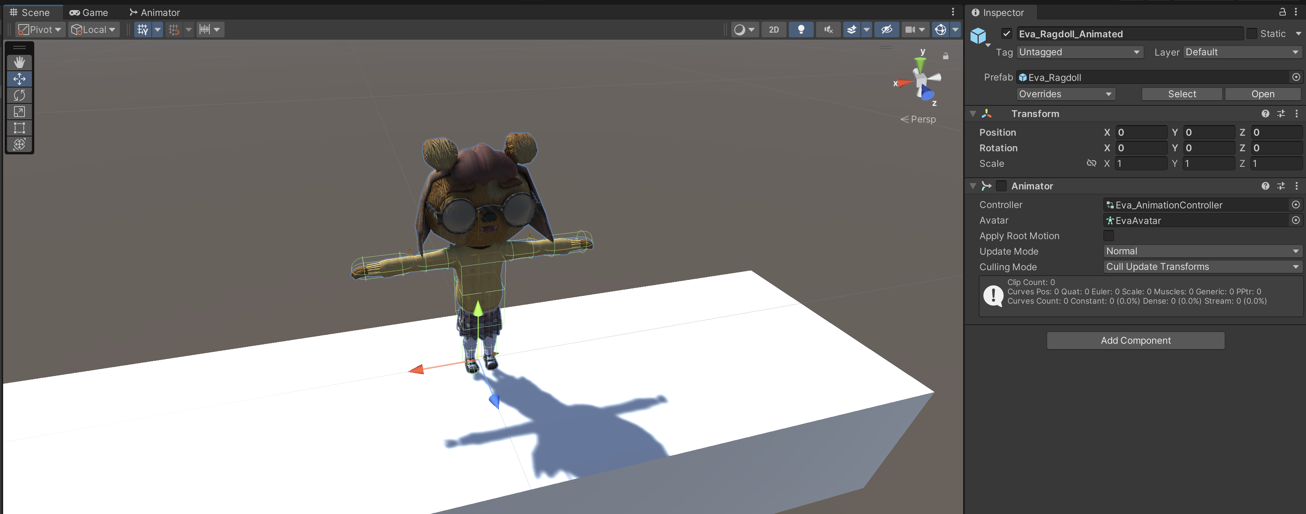Screen dimensions: 1306x514
Task: Check the Apply Root Motion box
Action: tap(1108, 236)
